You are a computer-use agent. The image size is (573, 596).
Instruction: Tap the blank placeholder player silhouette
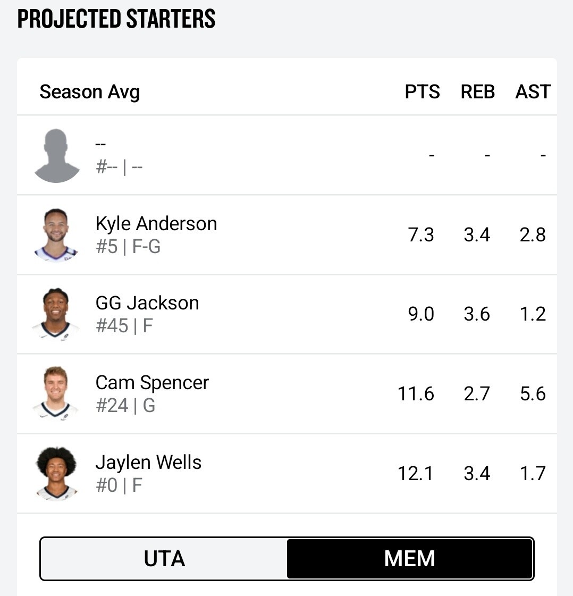57,156
